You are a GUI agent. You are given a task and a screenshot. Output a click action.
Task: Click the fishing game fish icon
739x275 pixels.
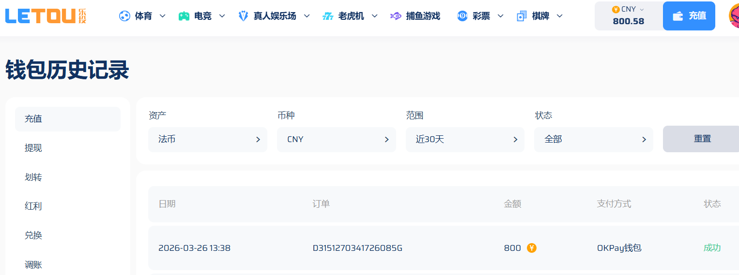pyautogui.click(x=396, y=16)
